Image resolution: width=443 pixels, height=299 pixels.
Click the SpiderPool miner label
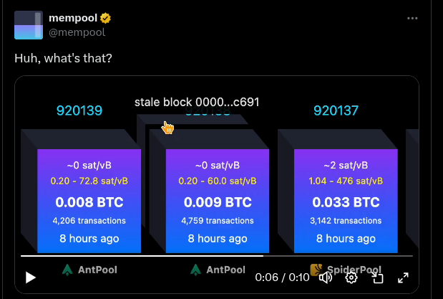[354, 270]
